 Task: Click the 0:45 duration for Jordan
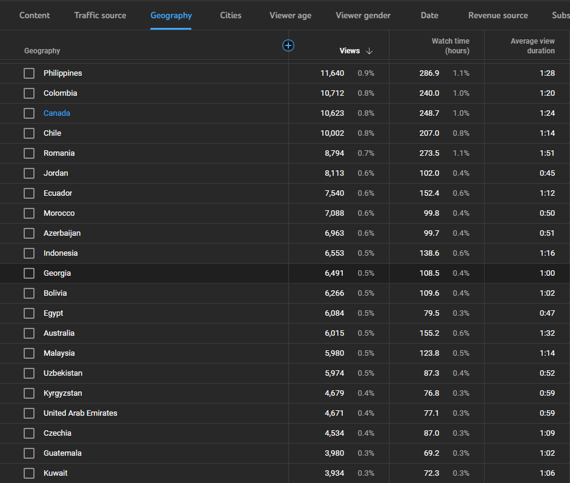point(547,173)
